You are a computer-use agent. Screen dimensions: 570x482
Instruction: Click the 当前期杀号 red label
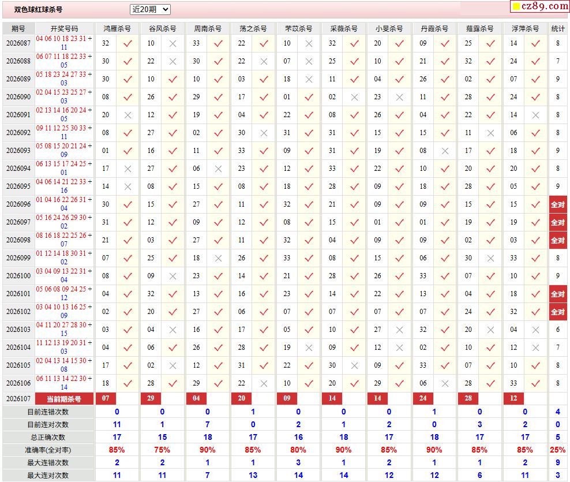point(64,399)
